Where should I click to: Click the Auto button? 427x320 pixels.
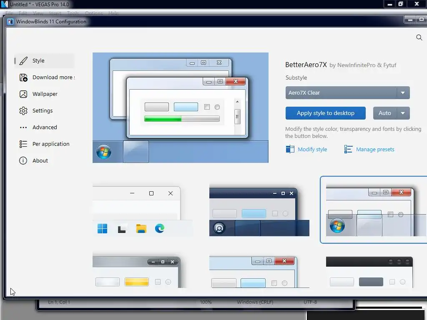pos(384,113)
